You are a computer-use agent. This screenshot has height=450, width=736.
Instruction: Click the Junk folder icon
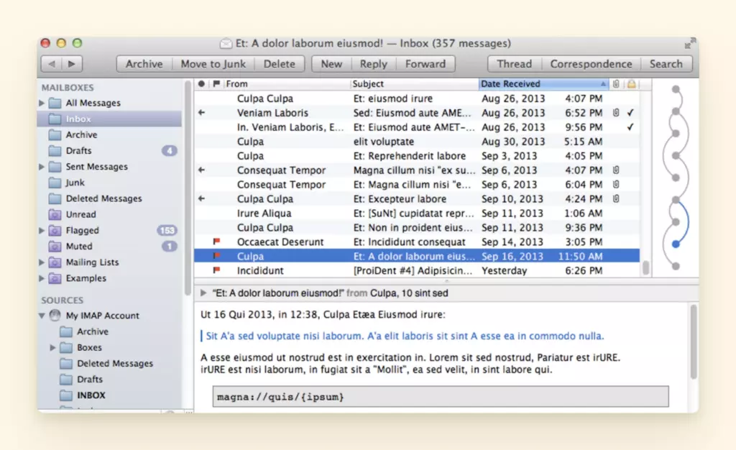point(55,183)
